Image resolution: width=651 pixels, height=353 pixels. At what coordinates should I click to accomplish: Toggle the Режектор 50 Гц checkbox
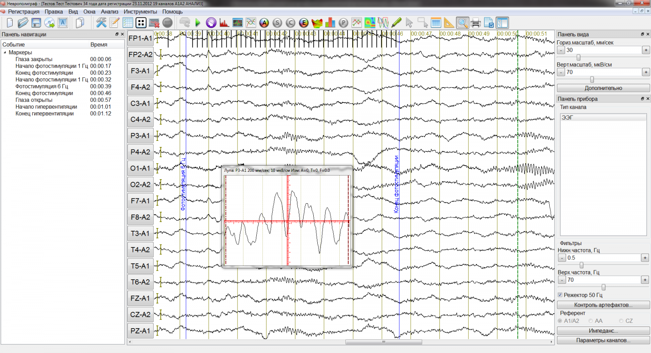560,295
